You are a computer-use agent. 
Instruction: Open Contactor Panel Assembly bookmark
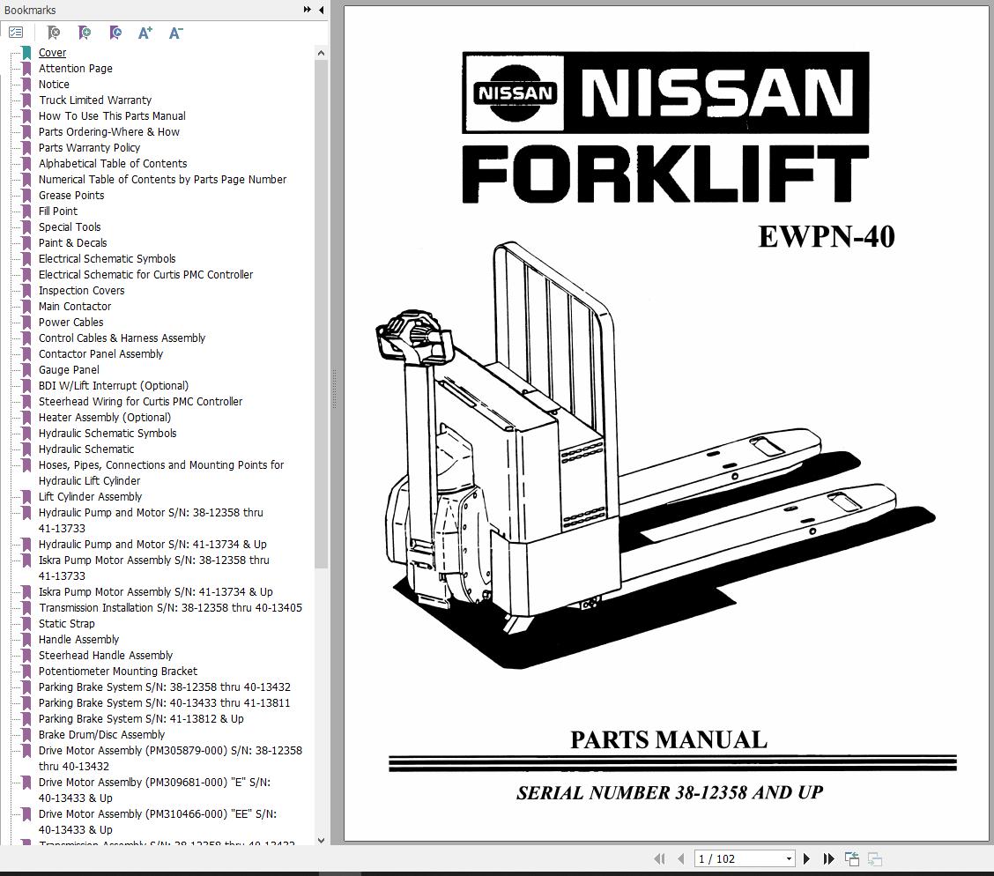point(100,353)
